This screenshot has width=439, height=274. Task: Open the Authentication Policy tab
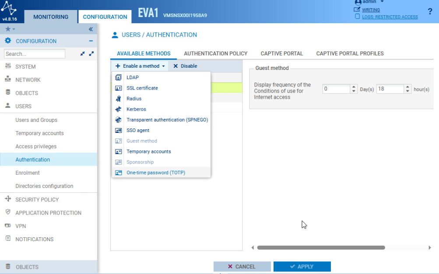pos(216,54)
